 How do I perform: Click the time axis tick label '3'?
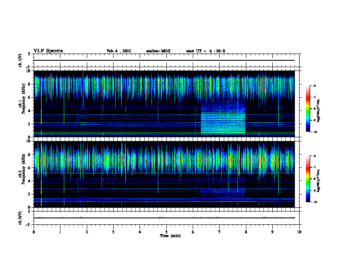(x=113, y=232)
